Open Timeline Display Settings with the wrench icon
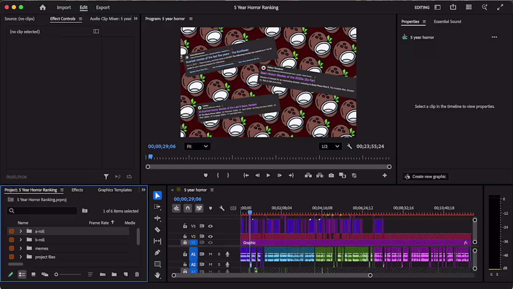 222,208
